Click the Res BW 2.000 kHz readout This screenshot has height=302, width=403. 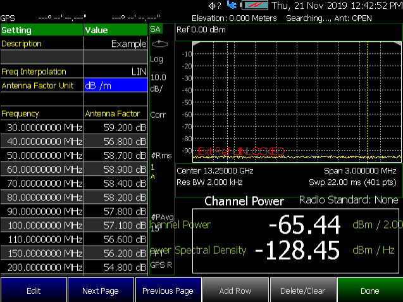tap(210, 182)
